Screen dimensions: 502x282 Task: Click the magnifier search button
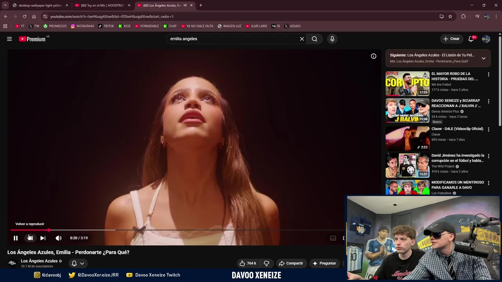click(315, 39)
